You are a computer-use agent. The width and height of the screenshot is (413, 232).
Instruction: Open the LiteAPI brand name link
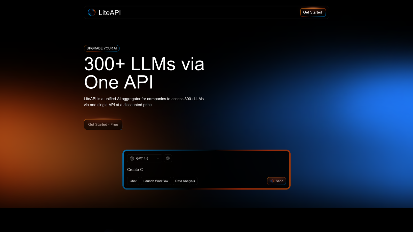(x=110, y=13)
